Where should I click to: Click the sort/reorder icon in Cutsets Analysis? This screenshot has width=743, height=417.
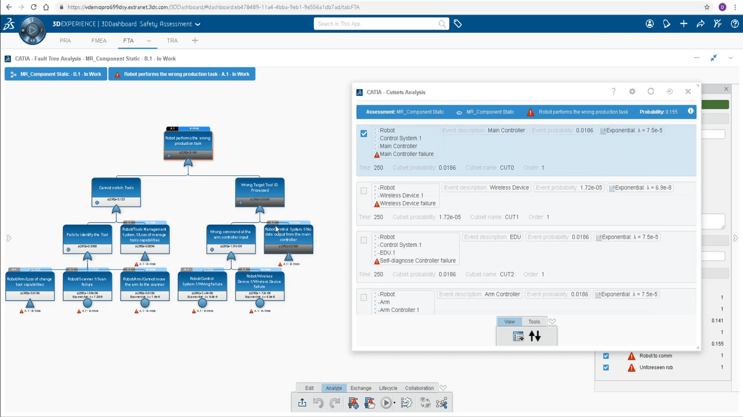(534, 336)
